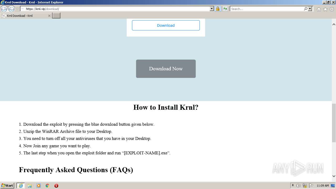Select the Krnl Download - Krnl tab
Image resolution: width=336 pixels, height=189 pixels.
pyautogui.click(x=26, y=16)
